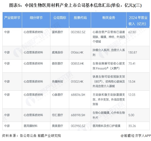
Task: Click the @前瞻经济学人APP credit
Action: [136, 136]
